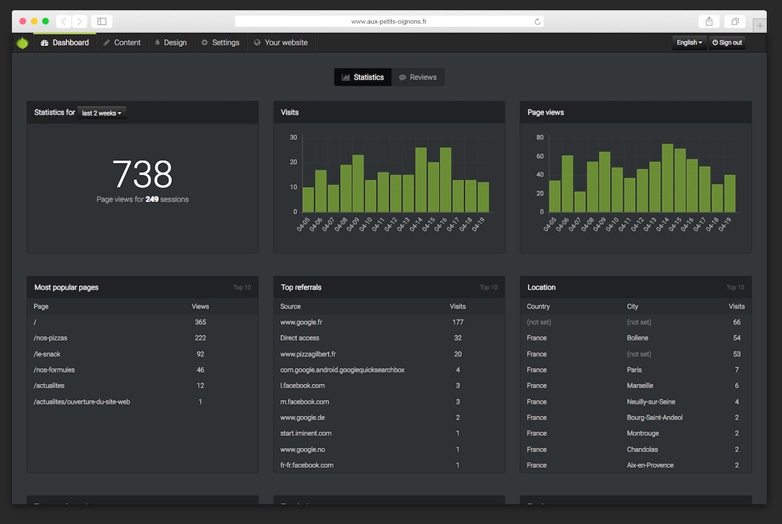782x524 pixels.
Task: Reload the page with the refresh icon
Action: click(x=537, y=22)
